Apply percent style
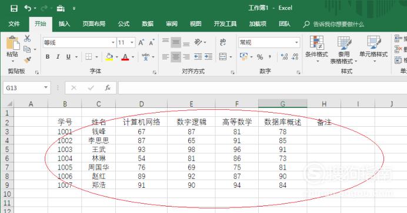This screenshot has height=213, width=407. [260, 57]
